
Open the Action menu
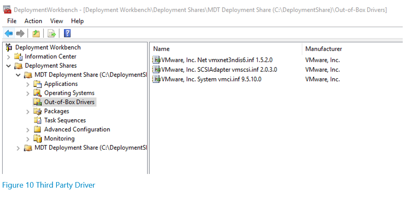33,21
